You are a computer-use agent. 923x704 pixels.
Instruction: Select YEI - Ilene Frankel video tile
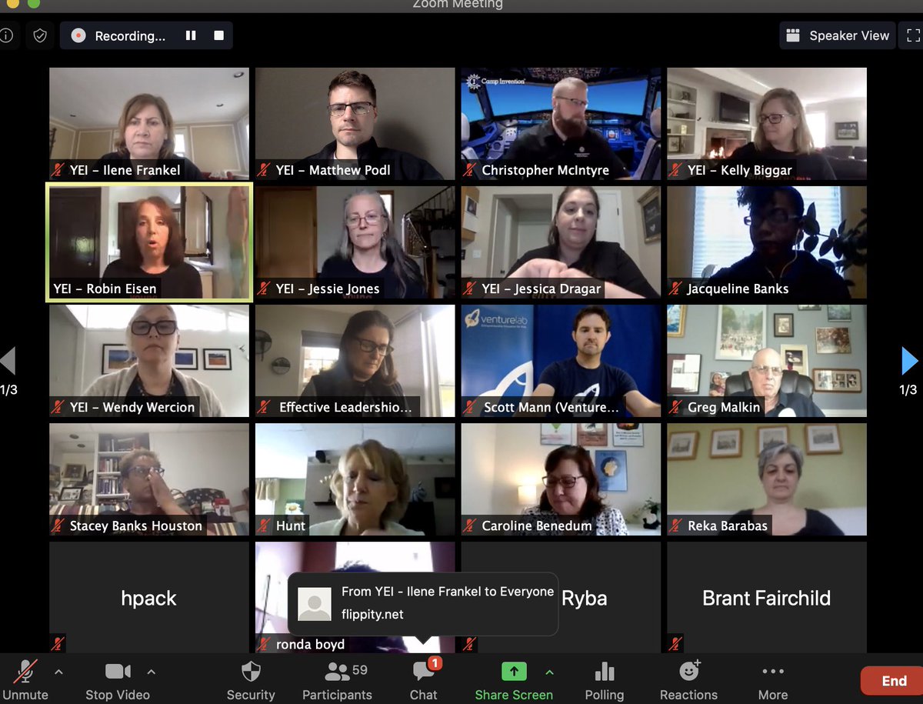149,124
